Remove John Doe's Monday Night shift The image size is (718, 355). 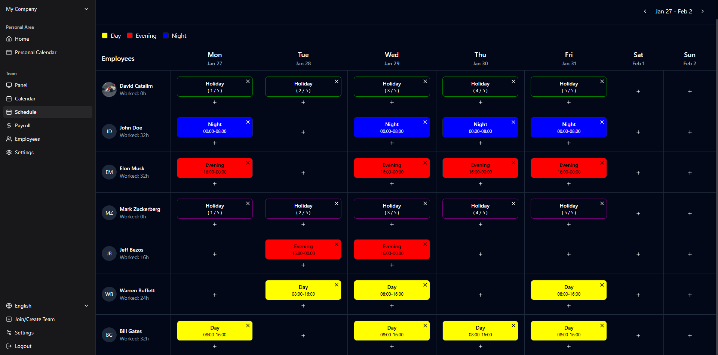(248, 122)
